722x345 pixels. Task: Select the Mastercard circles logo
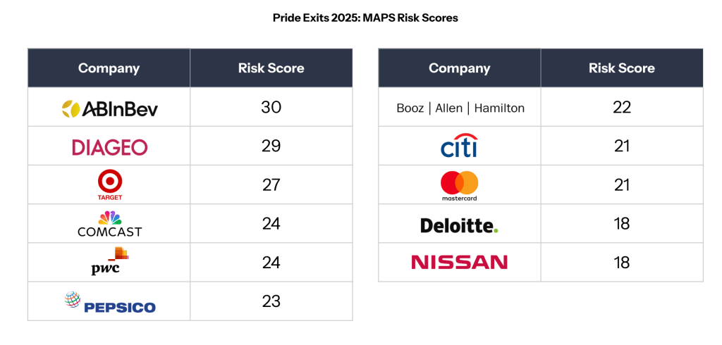459,184
